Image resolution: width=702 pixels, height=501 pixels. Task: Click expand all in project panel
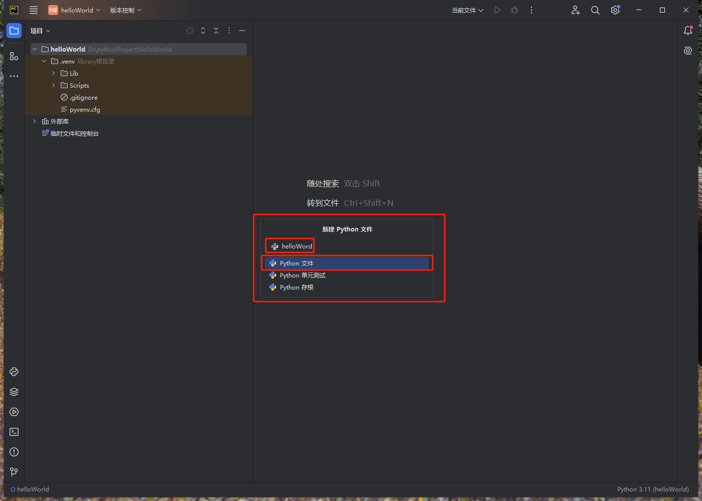(x=203, y=31)
